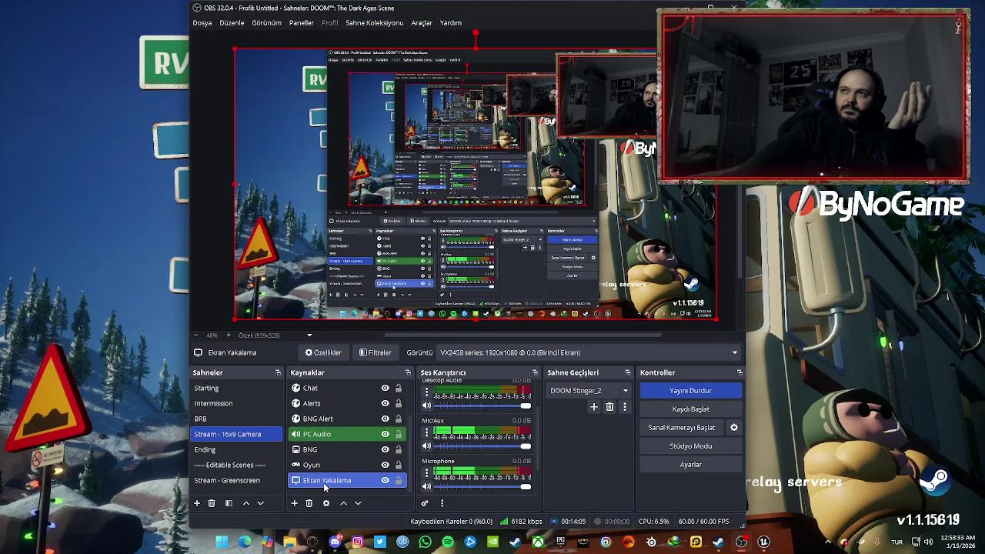Hide the PC Audio source

click(386, 434)
